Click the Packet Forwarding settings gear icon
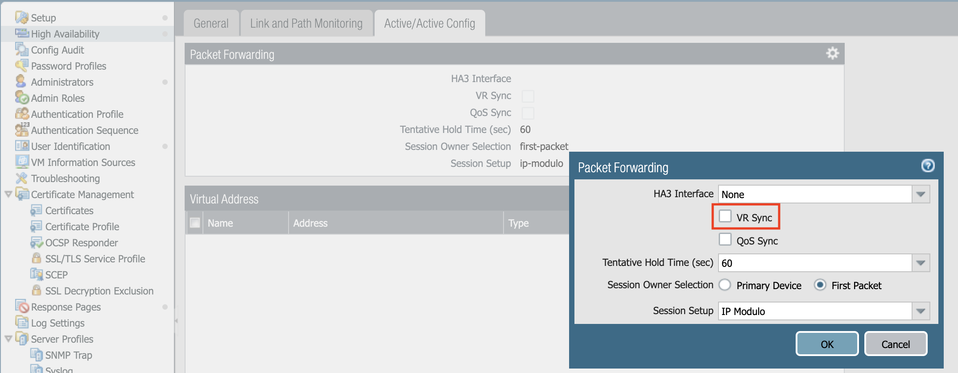This screenshot has width=958, height=373. 832,54
